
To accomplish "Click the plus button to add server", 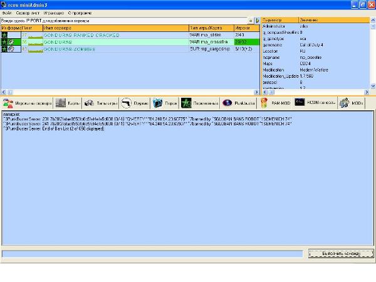I will [250, 21].
